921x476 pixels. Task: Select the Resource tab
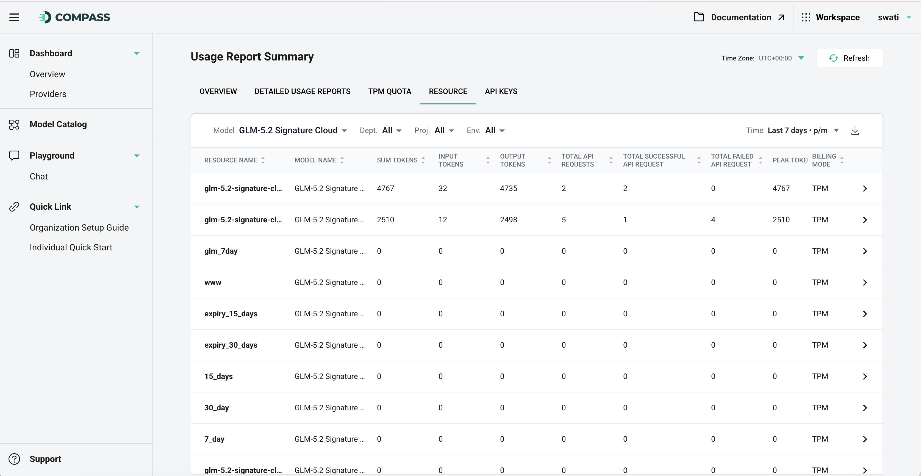tap(448, 92)
